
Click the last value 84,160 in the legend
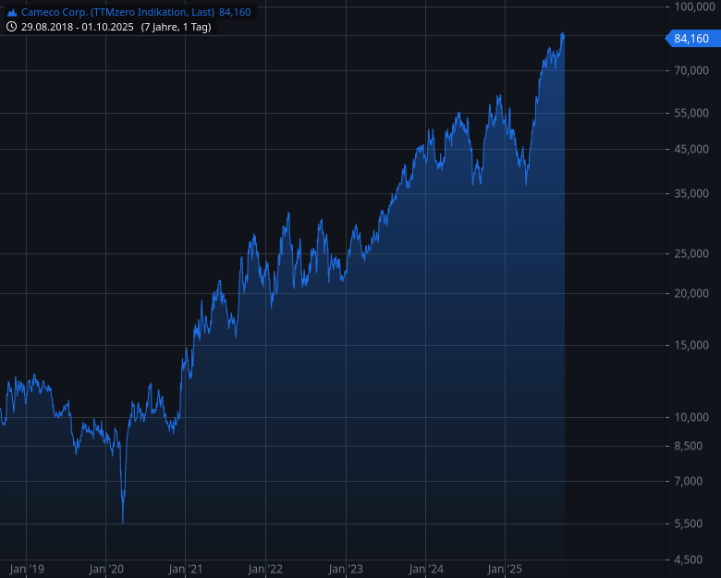click(x=235, y=12)
